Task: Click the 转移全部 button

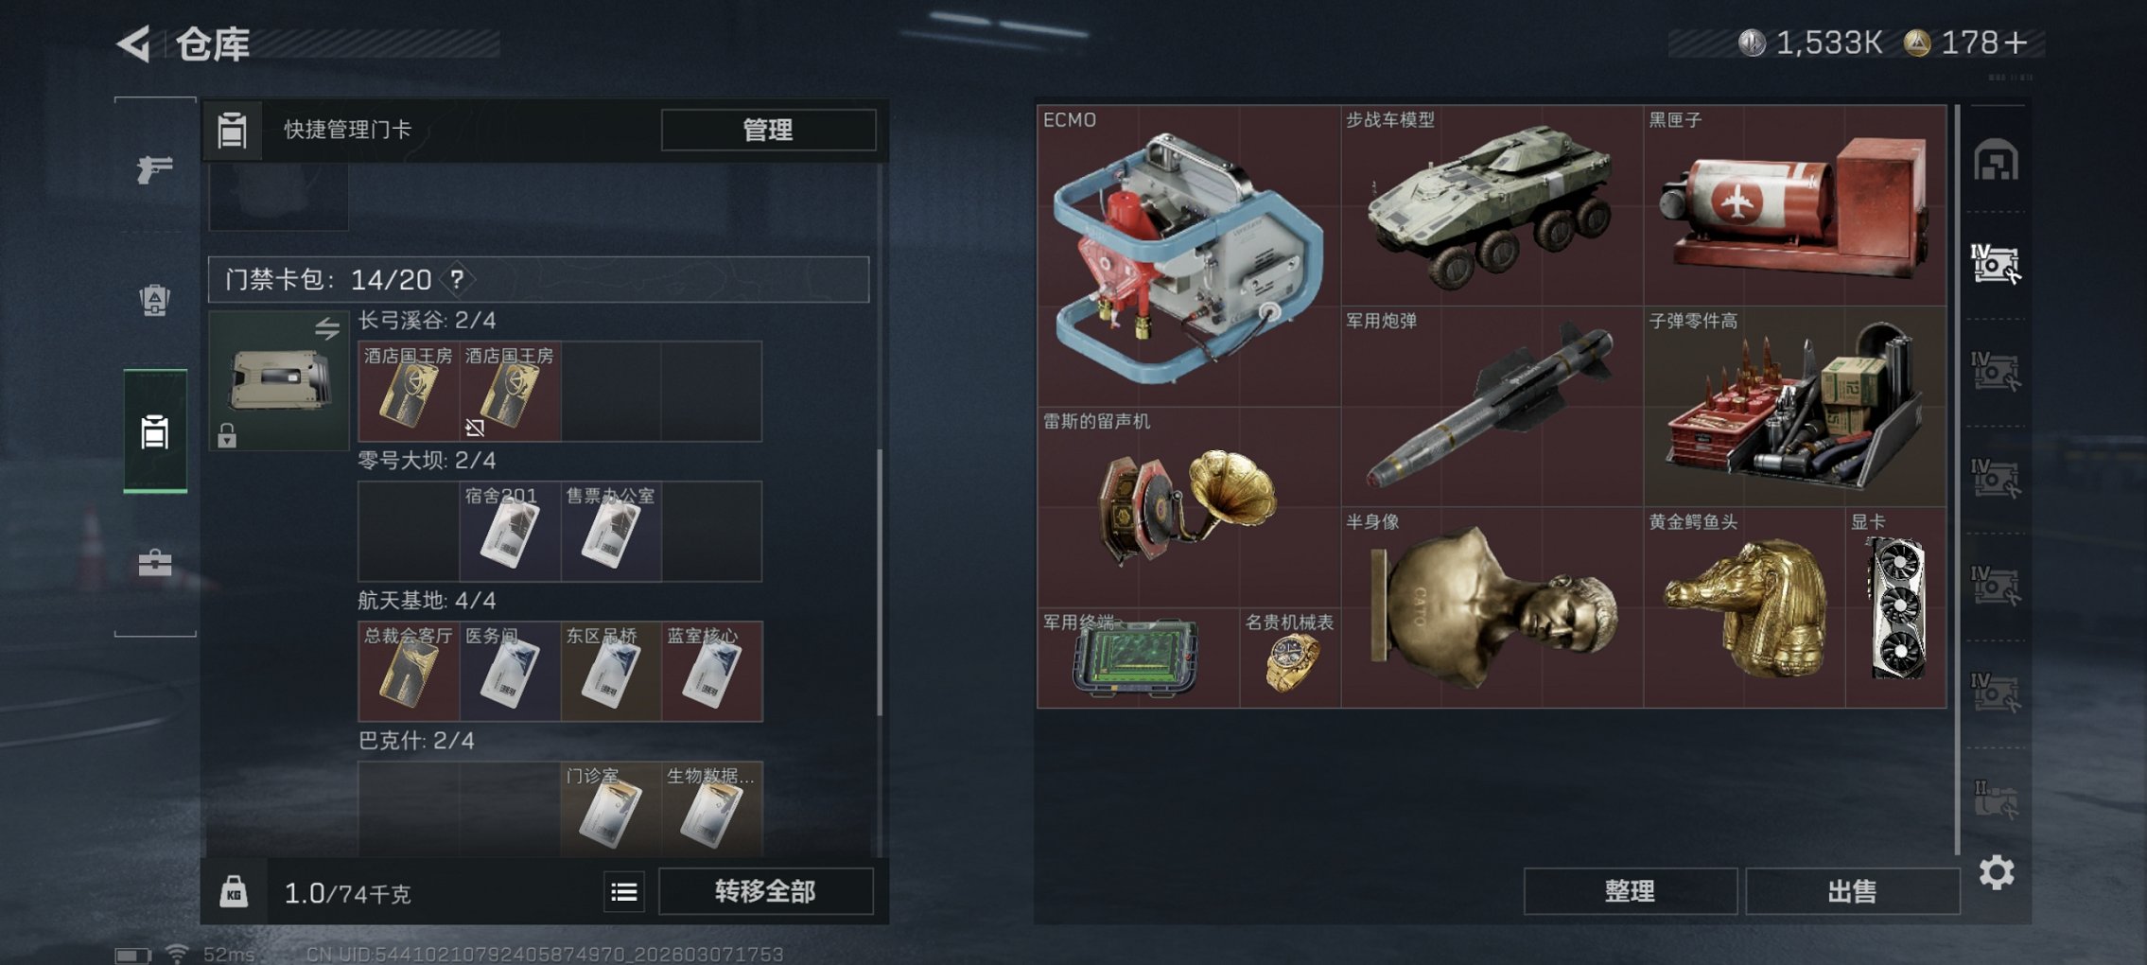Action: click(x=765, y=891)
